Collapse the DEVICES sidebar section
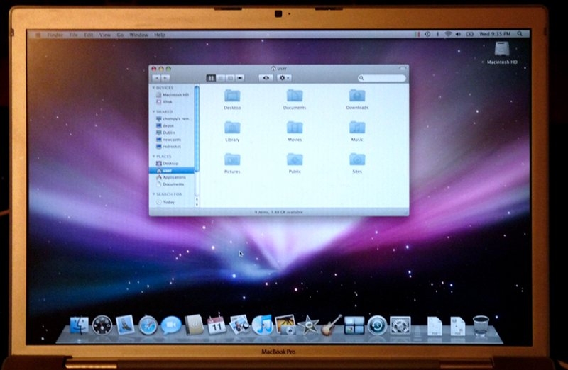The image size is (568, 370). click(154, 88)
